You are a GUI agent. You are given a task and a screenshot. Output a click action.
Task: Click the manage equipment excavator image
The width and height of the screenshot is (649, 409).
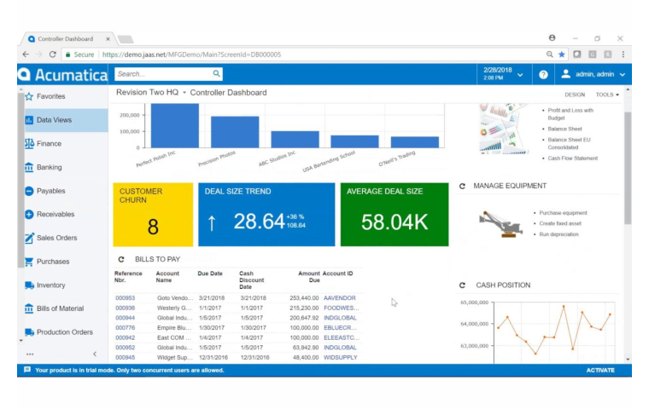tap(500, 223)
